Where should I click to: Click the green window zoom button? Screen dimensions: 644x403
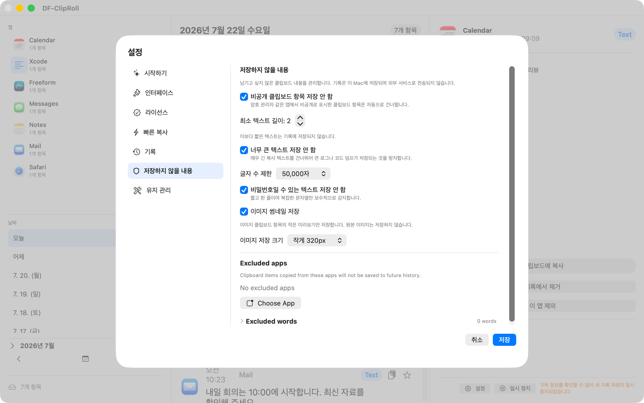coord(31,8)
